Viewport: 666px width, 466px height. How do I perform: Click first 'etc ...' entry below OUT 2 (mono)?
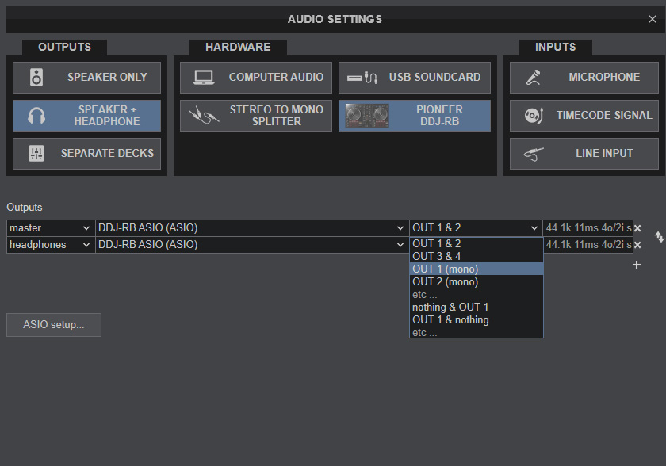[x=477, y=295]
